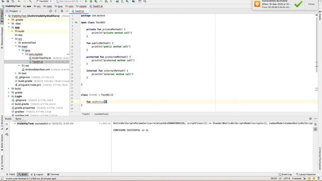The image size is (322, 181).
Task: Click Test02 in the editor breadcrumb
Action: (x=86, y=114)
